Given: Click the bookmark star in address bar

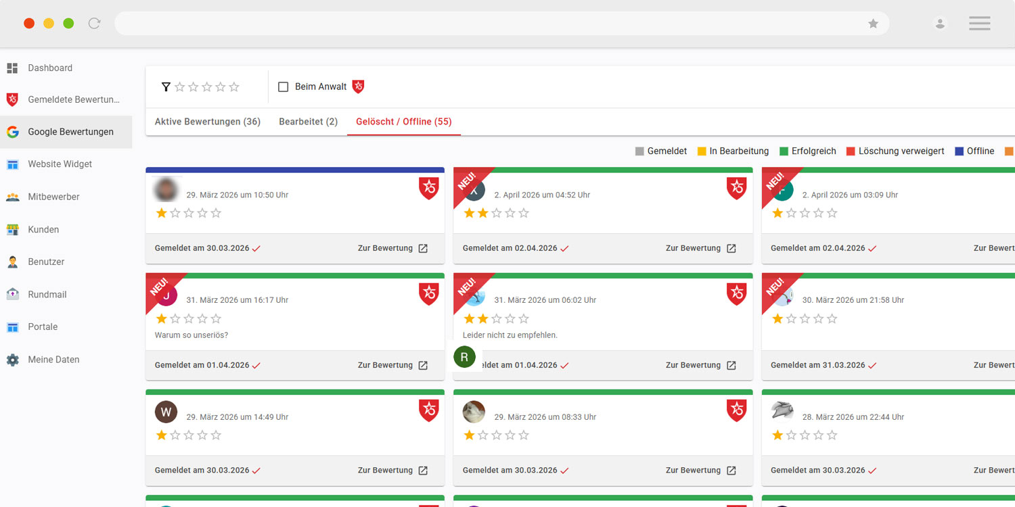Looking at the screenshot, I should pyautogui.click(x=873, y=24).
